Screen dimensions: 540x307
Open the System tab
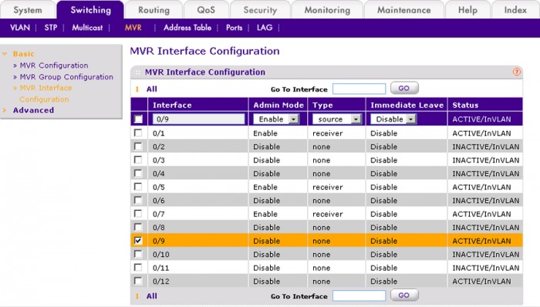(x=28, y=10)
